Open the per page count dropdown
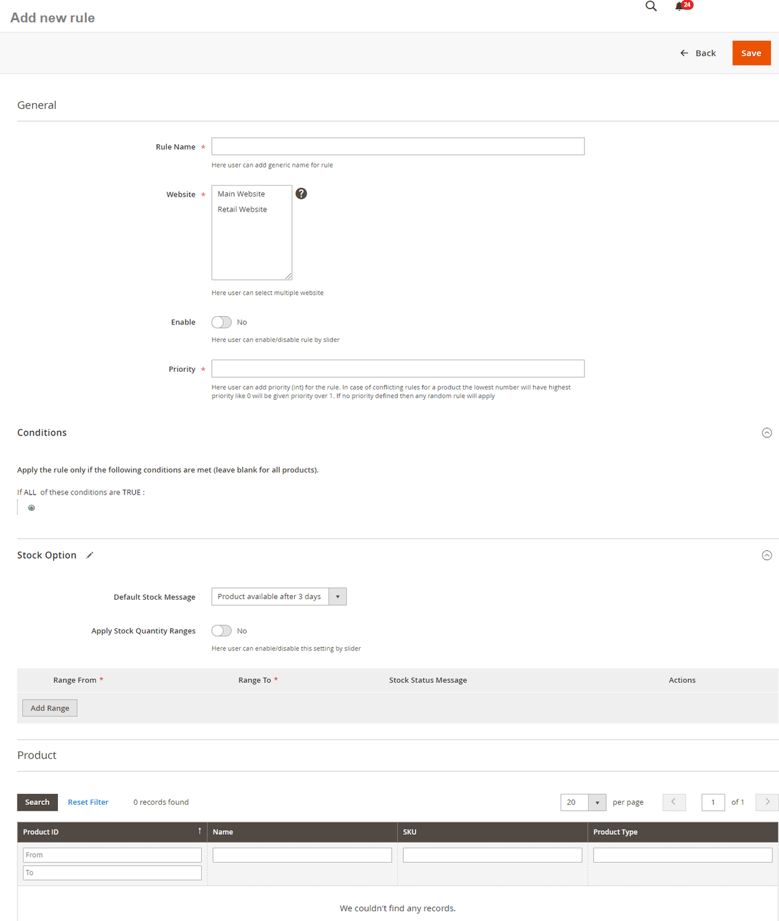 tap(583, 802)
